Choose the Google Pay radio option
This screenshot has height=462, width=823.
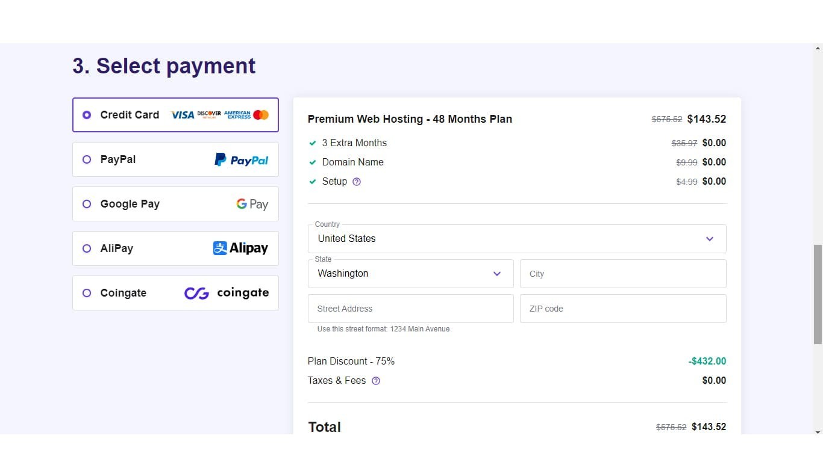87,204
